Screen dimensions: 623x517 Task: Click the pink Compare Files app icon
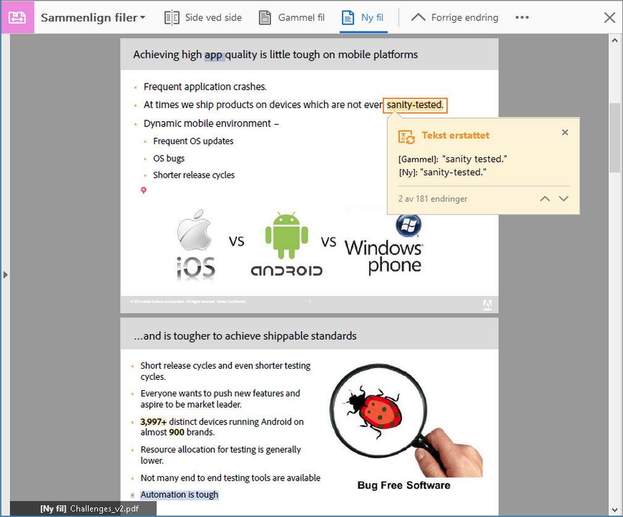[17, 17]
